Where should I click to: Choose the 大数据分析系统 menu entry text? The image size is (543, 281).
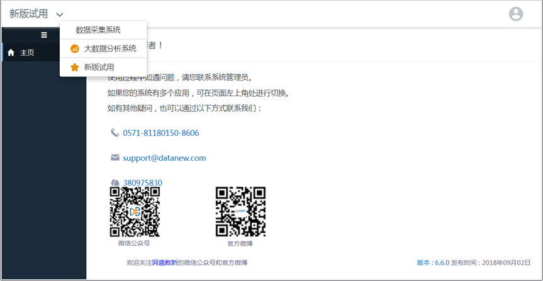pyautogui.click(x=110, y=48)
